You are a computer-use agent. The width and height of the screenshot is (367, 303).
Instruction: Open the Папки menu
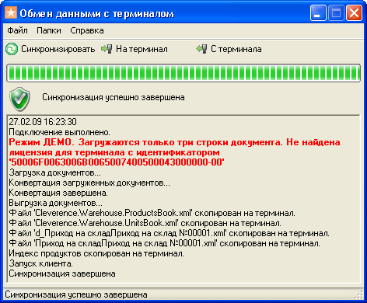[49, 30]
